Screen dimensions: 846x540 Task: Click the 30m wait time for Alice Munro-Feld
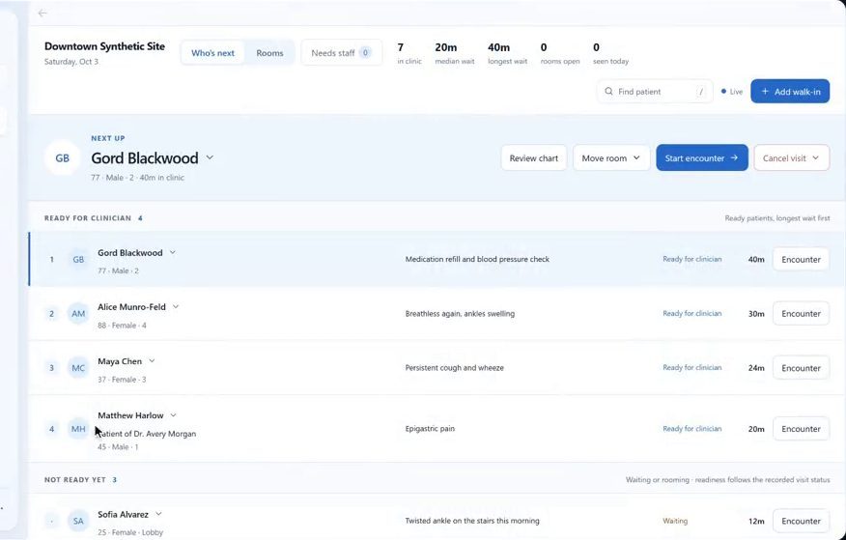(x=756, y=313)
